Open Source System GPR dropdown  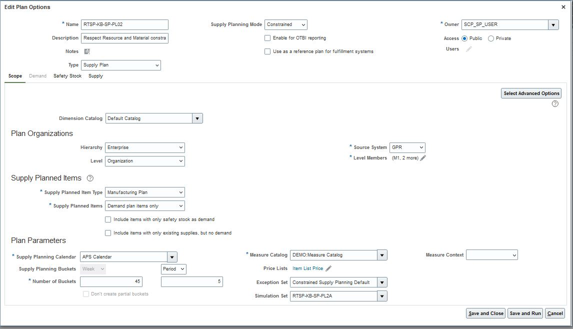(407, 147)
